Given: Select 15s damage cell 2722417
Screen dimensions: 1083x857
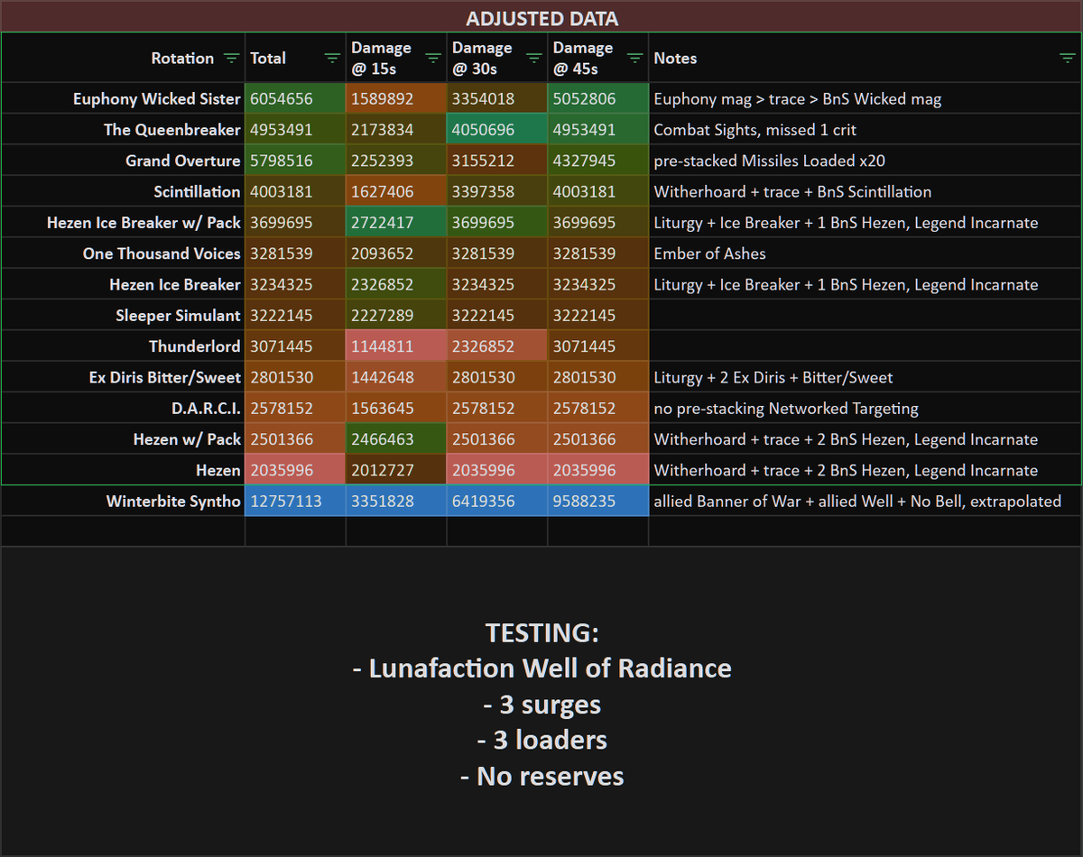Looking at the screenshot, I should [396, 223].
